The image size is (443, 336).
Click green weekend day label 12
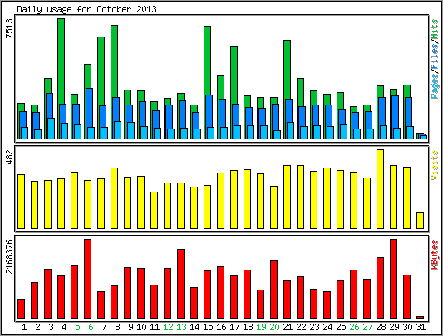[168, 327]
